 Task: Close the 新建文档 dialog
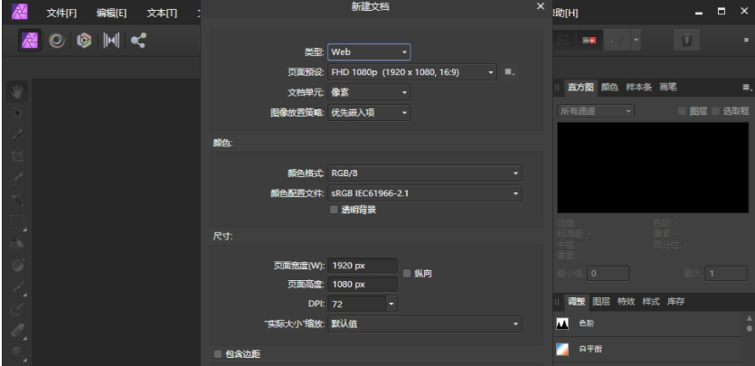click(x=541, y=6)
